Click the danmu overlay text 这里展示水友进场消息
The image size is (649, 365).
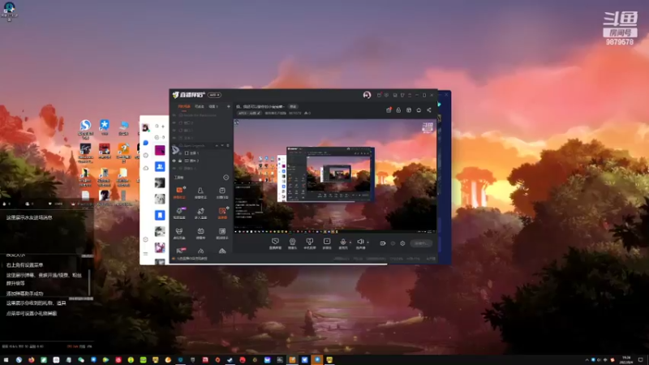pos(29,217)
